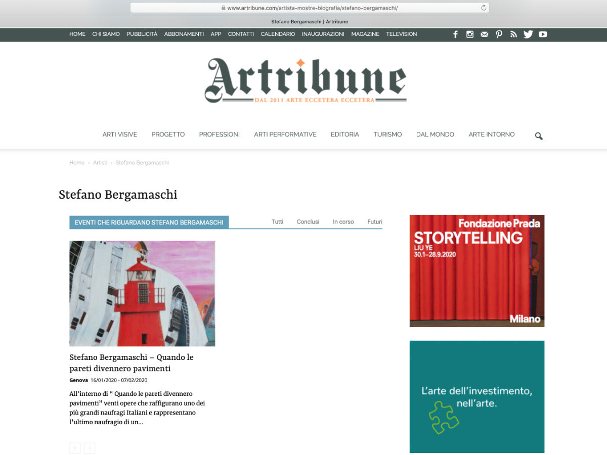This screenshot has width=607, height=455.
Task: Click the Artribune logo
Action: [x=306, y=80]
